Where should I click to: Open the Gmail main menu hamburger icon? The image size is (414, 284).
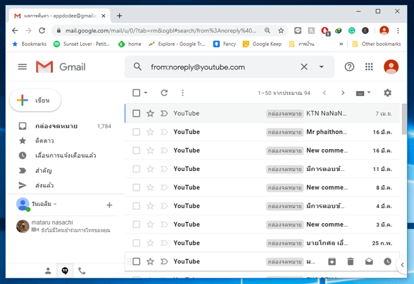pos(22,67)
